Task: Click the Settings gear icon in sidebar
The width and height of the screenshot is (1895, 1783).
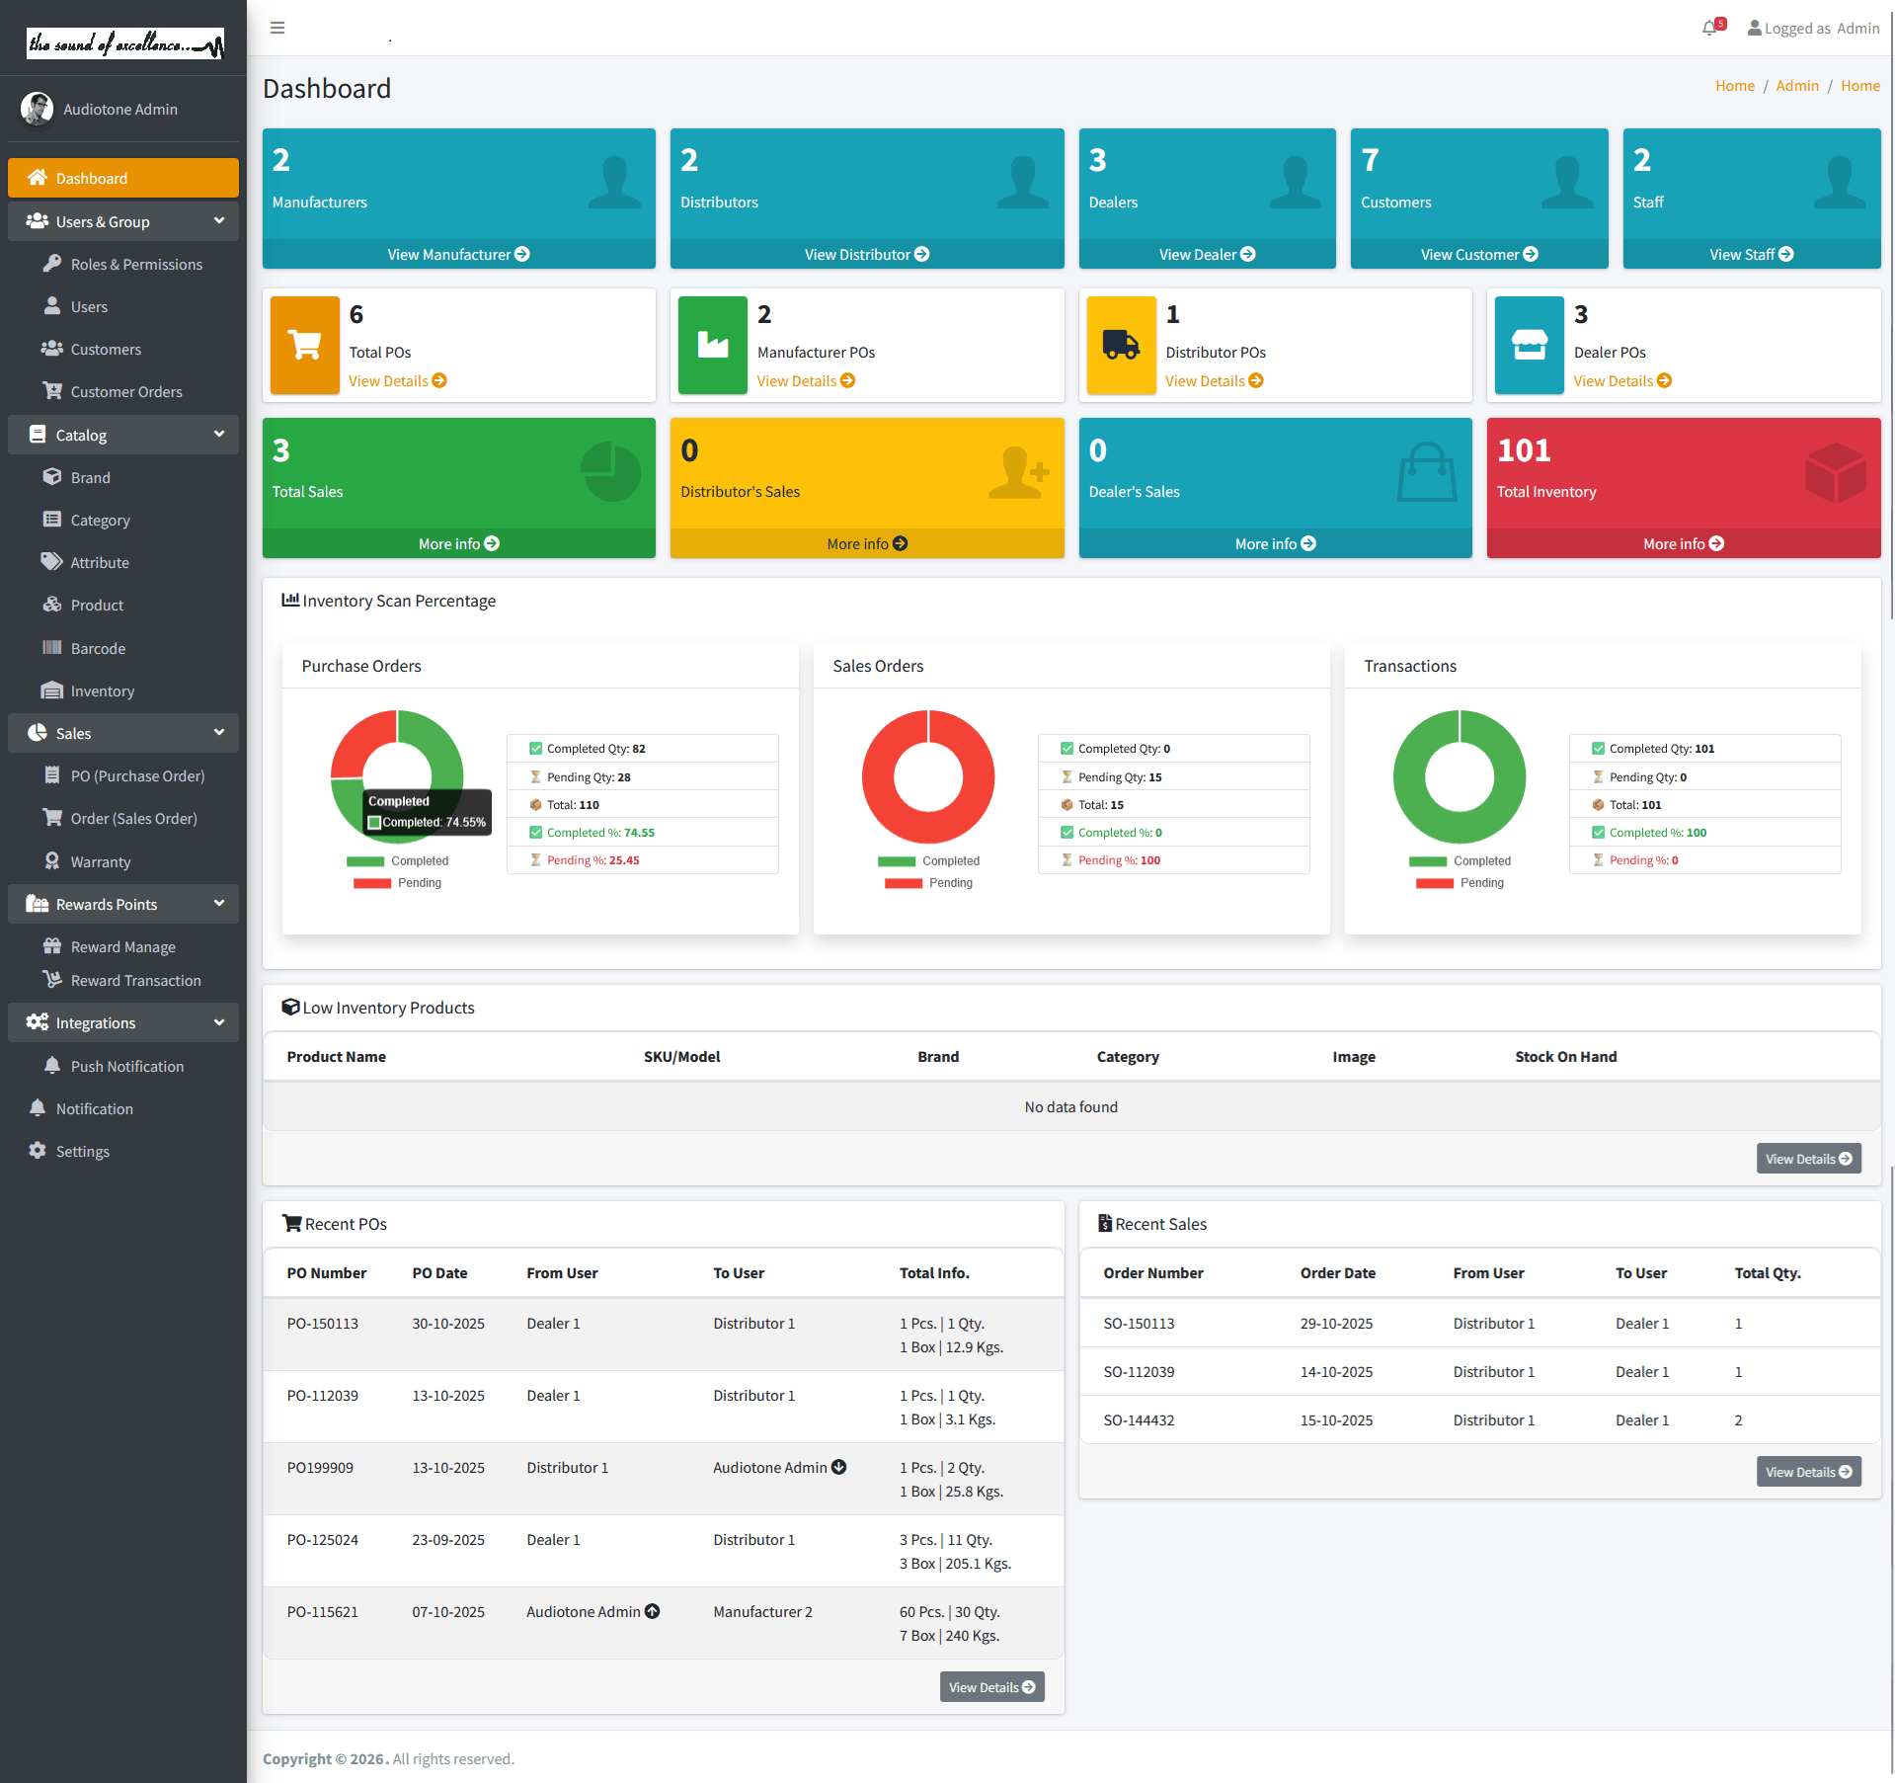Action: tap(38, 1150)
